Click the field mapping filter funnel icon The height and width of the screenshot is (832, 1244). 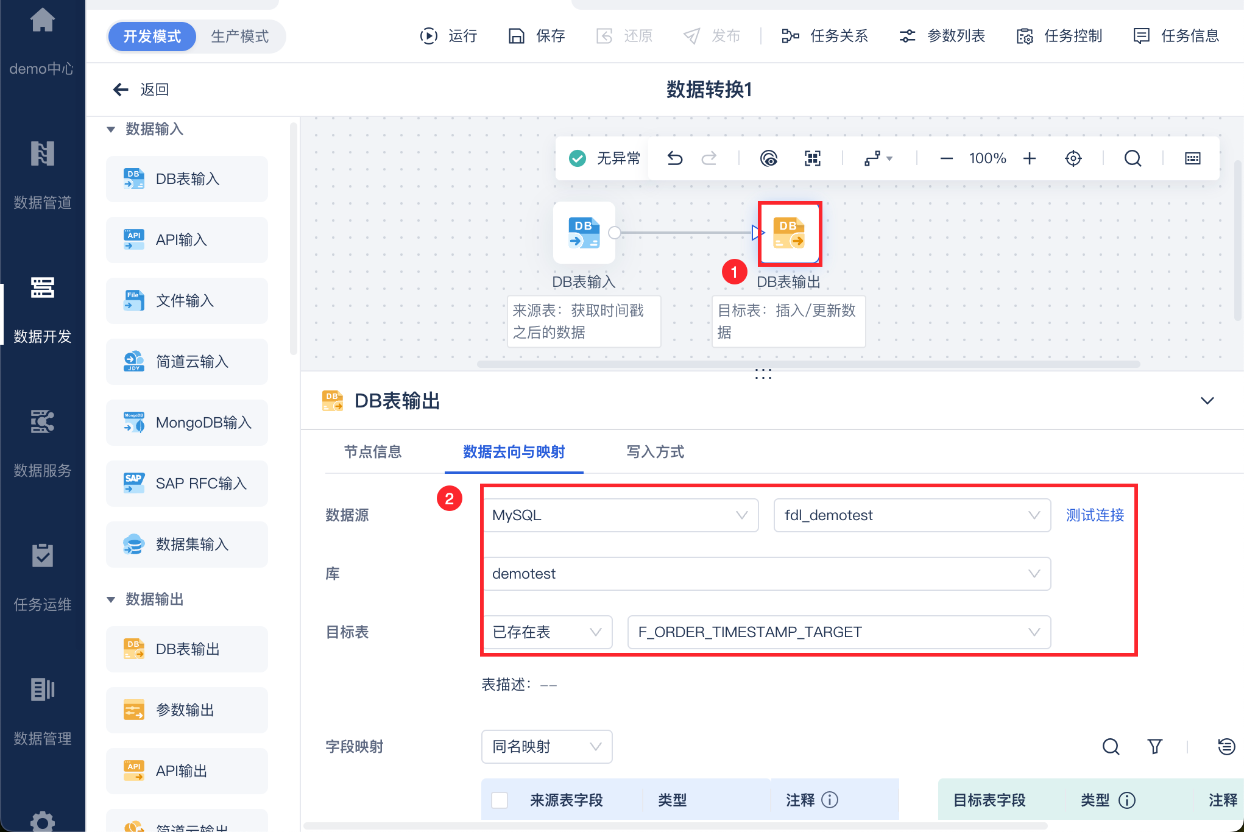point(1154,746)
